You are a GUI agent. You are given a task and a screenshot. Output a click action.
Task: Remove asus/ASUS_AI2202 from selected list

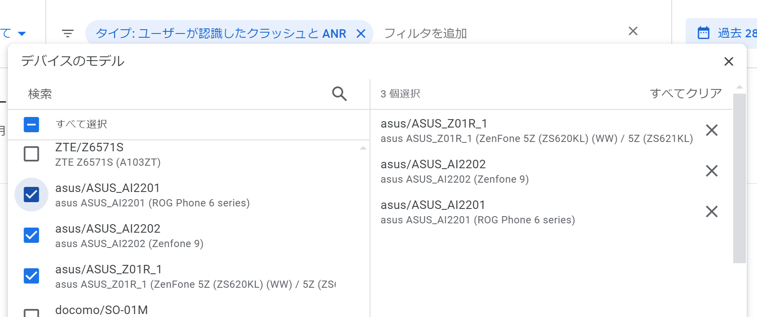(x=712, y=171)
